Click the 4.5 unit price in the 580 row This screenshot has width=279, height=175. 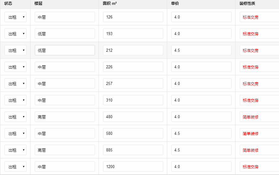pos(201,134)
